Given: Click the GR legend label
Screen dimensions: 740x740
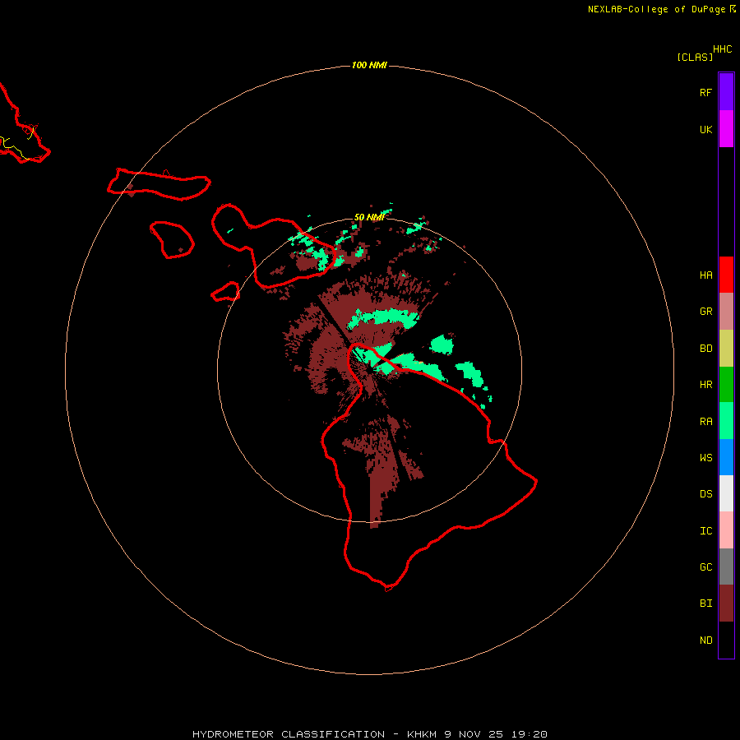Looking at the screenshot, I should coord(705,312).
